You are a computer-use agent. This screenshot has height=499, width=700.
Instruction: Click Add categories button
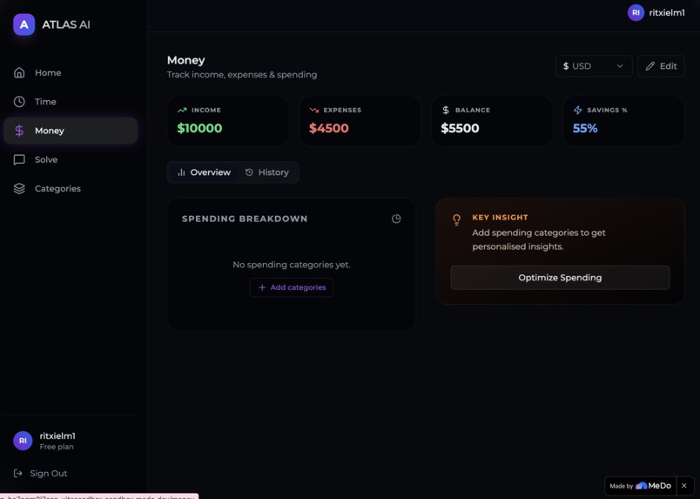pyautogui.click(x=292, y=287)
